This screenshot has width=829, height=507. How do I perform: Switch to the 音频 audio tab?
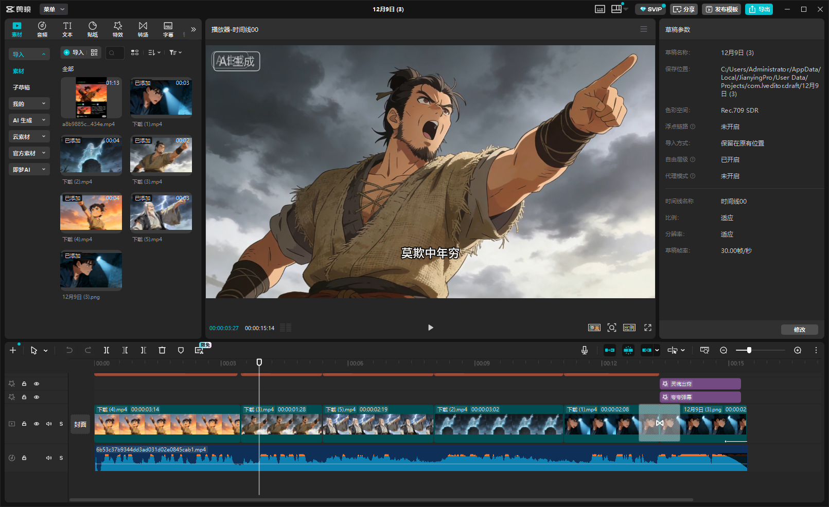click(x=42, y=29)
